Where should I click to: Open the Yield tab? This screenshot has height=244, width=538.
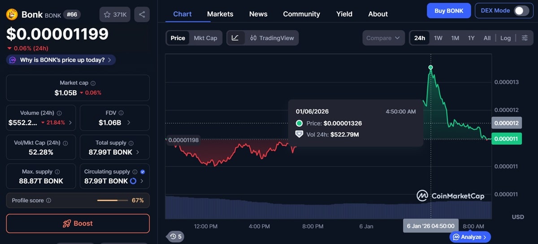(344, 14)
